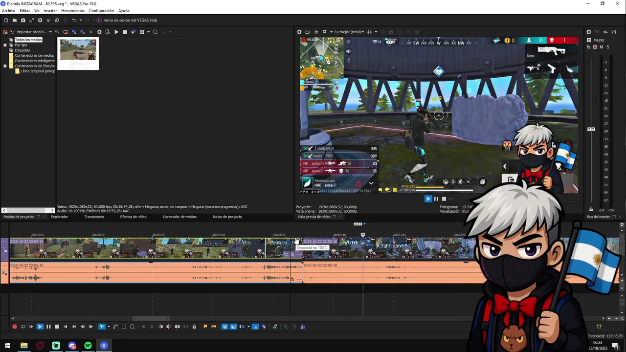Screen dimensions: 626x352
Task: Click the Copy icon in main toolbar
Action: click(x=57, y=20)
